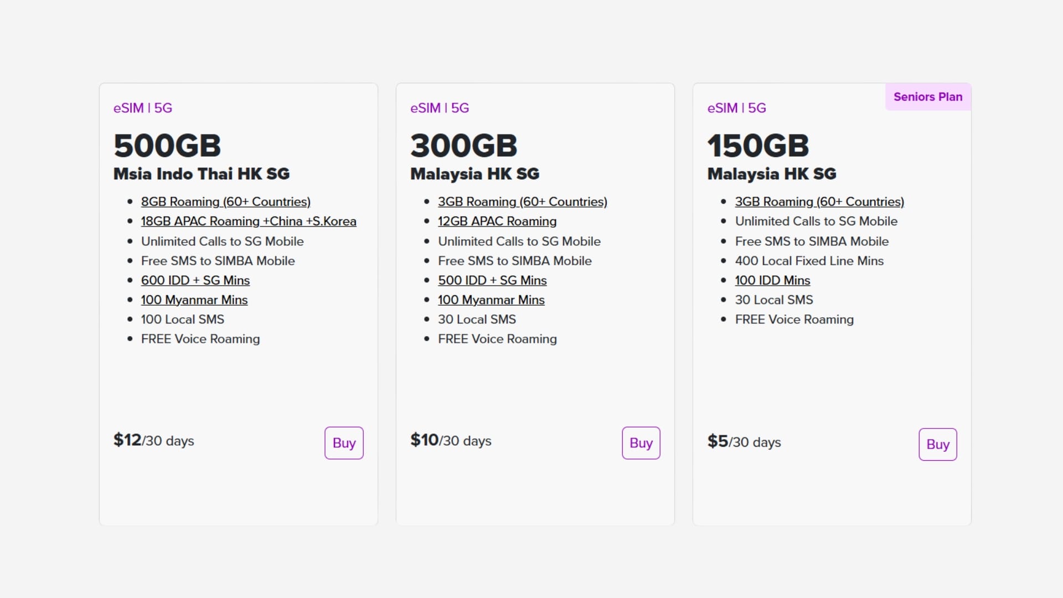This screenshot has width=1063, height=598.
Task: Open the 3GB Roaming link on Seniors plan
Action: point(820,202)
